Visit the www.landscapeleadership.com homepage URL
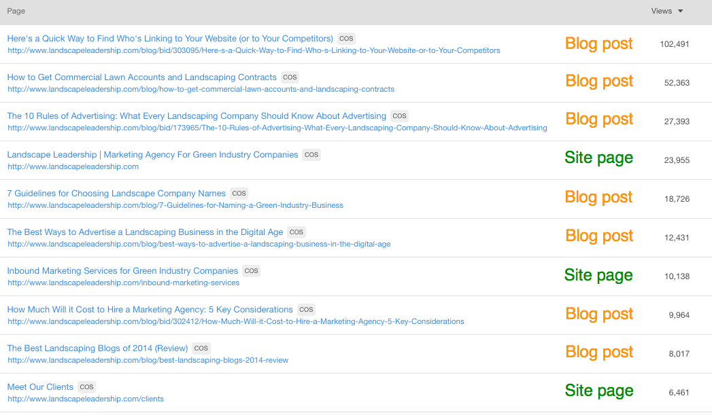Screen dimensions: 712x415 (73, 166)
